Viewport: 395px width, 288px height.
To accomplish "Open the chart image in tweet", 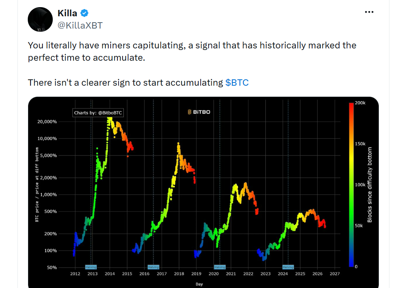I will (x=203, y=192).
